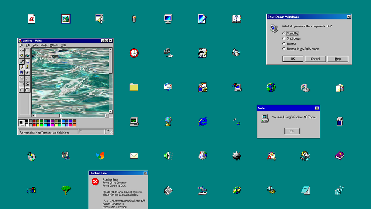Choose the Eraser tool in Paint
The image size is (371, 209).
point(22,56)
